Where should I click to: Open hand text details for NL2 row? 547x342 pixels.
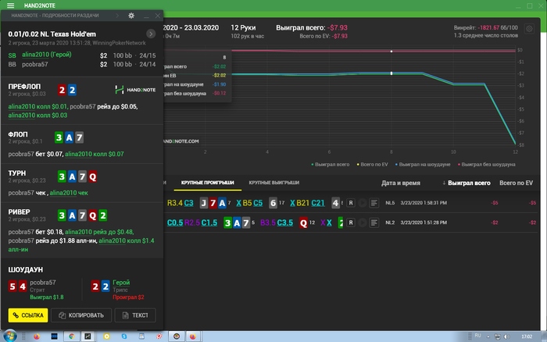pyautogui.click(x=374, y=223)
